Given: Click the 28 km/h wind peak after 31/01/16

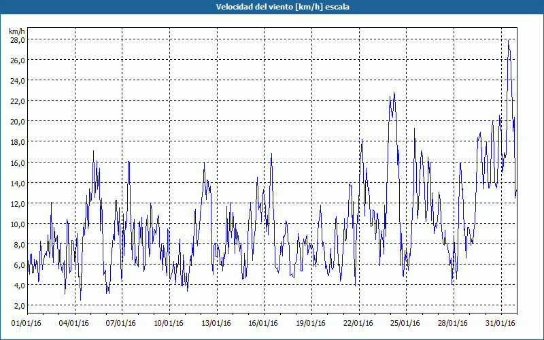Looking at the screenshot, I should pyautogui.click(x=508, y=41).
